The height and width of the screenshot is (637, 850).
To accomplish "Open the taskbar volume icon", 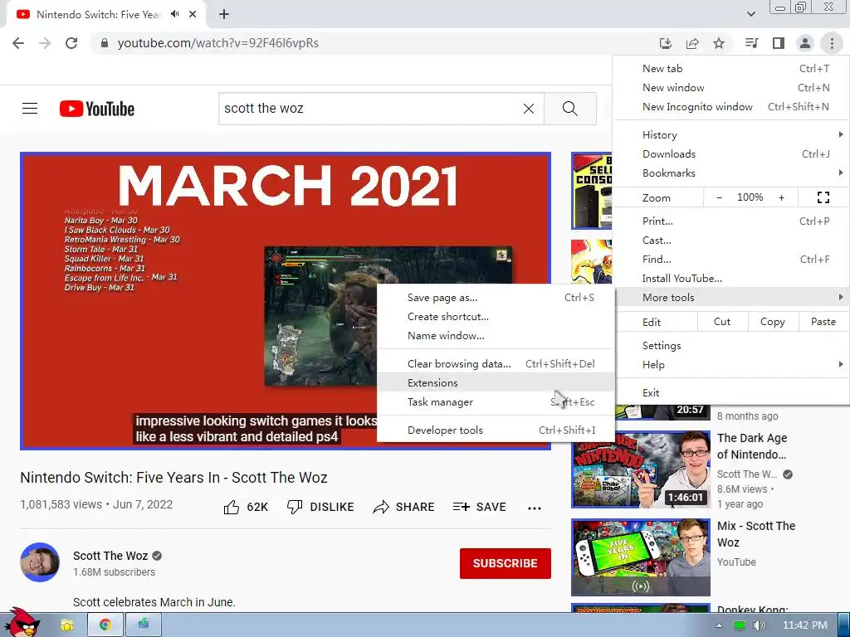I will 759,625.
